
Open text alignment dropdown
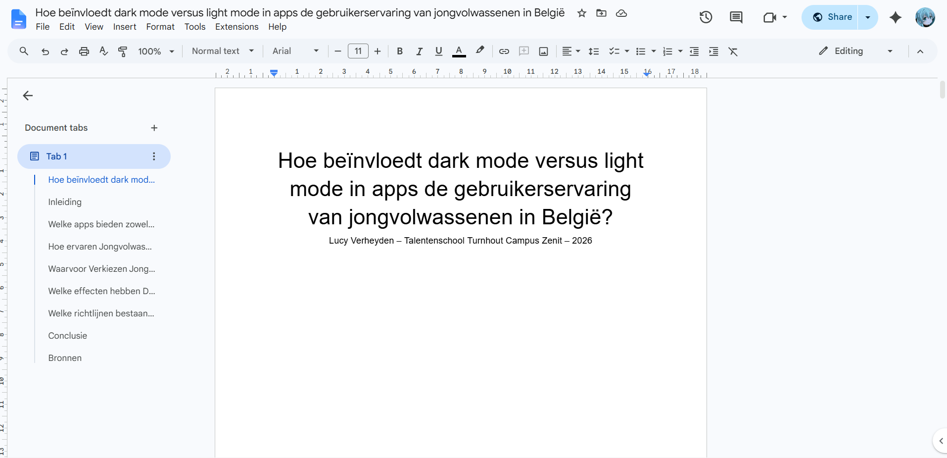571,51
